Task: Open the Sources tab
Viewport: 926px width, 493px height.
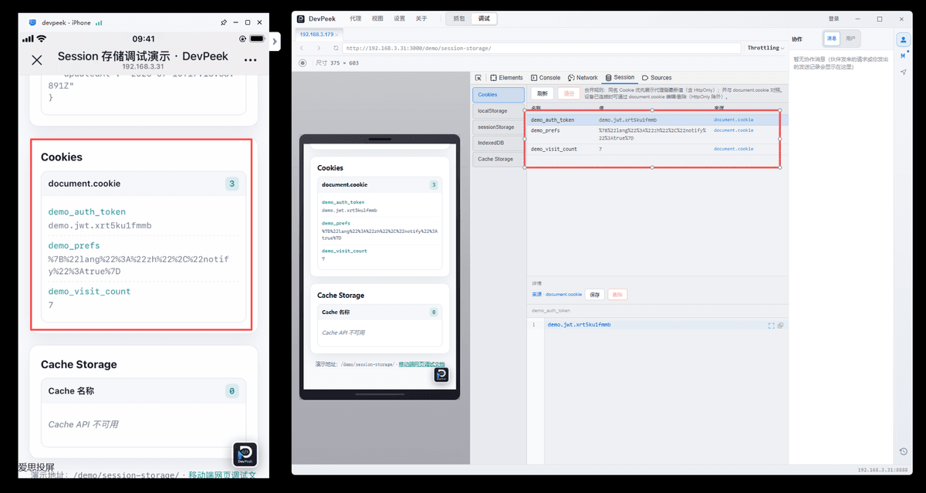Action: point(657,78)
